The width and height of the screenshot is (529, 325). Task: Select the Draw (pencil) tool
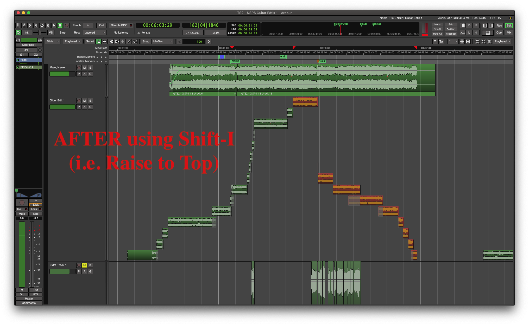(129, 42)
